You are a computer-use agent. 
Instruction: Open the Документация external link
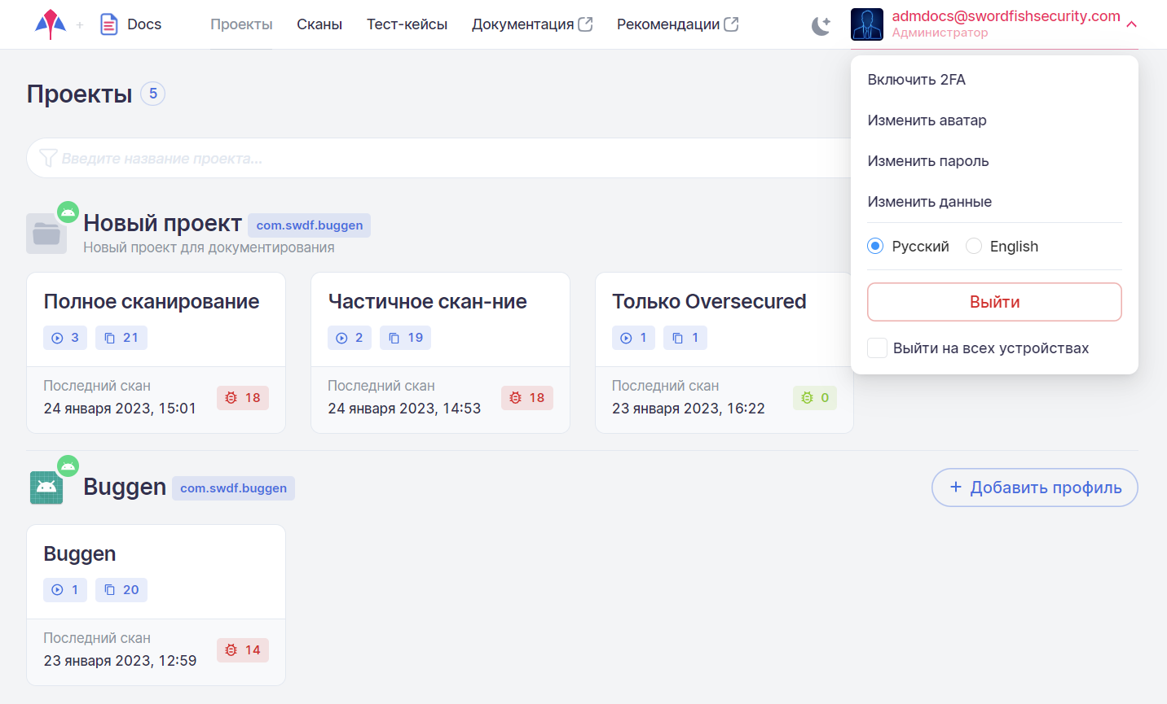pyautogui.click(x=531, y=24)
